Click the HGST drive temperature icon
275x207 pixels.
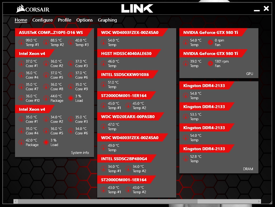(104, 63)
